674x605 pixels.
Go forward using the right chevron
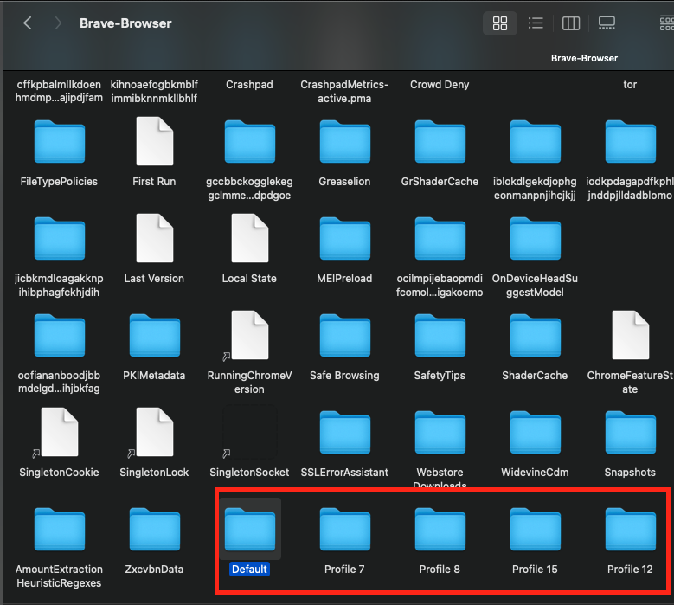58,23
